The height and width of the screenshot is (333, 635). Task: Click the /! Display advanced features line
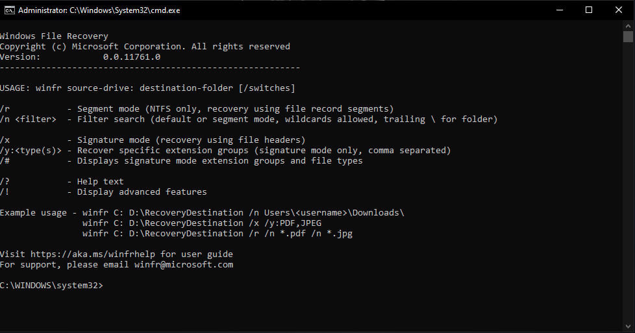(x=103, y=192)
